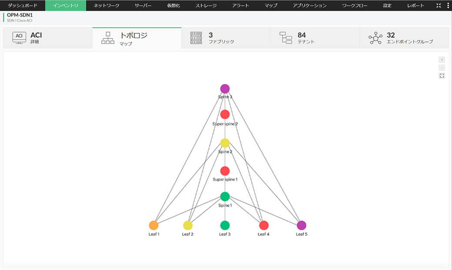
Task: Open the ネットワーク menu
Action: point(106,6)
